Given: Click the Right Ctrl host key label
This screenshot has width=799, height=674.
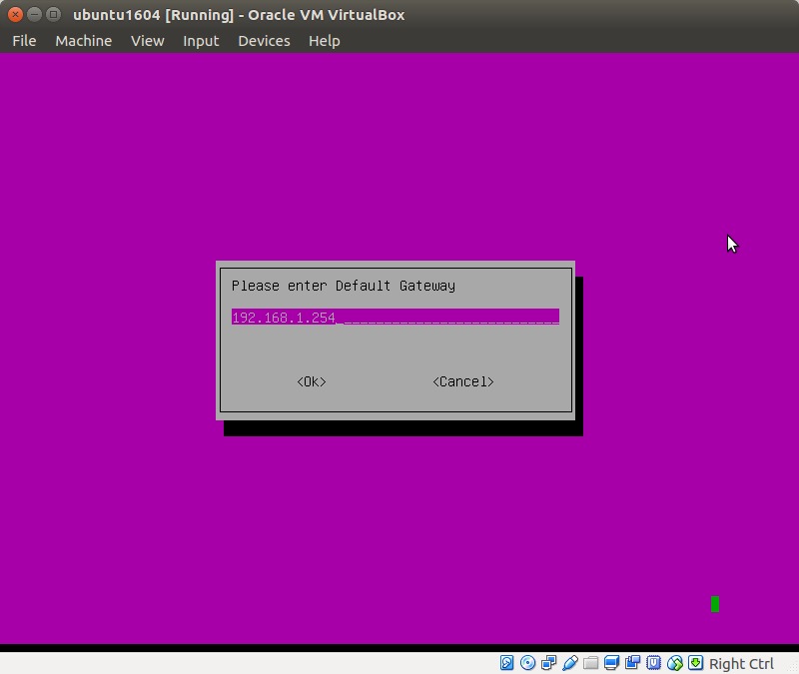Looking at the screenshot, I should tap(741, 664).
